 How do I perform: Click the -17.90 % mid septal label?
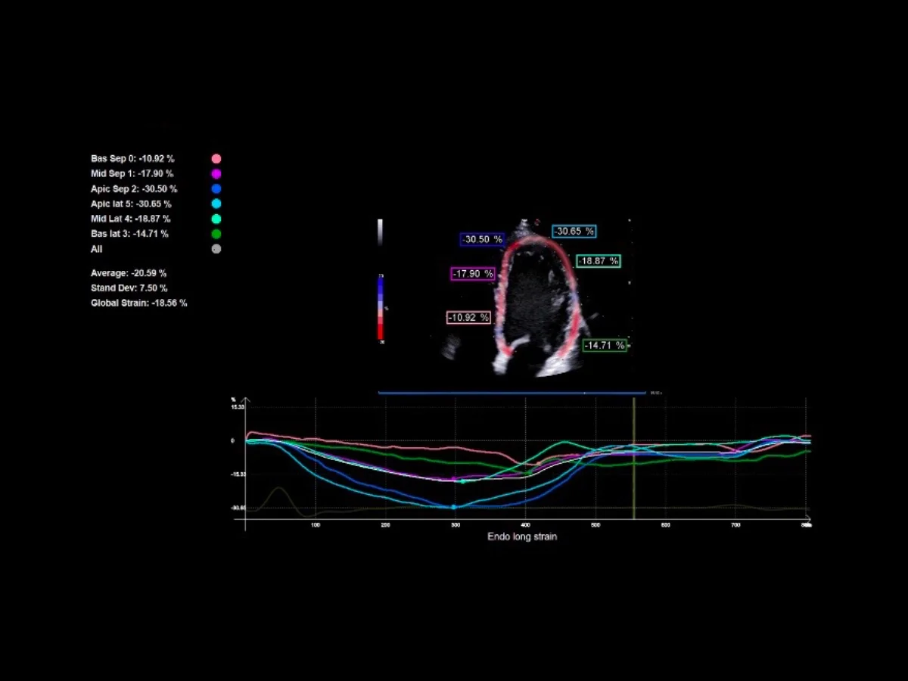pos(473,274)
